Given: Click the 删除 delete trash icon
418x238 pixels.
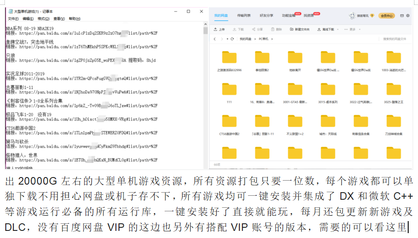Looking at the screenshot, I should (x=272, y=29).
